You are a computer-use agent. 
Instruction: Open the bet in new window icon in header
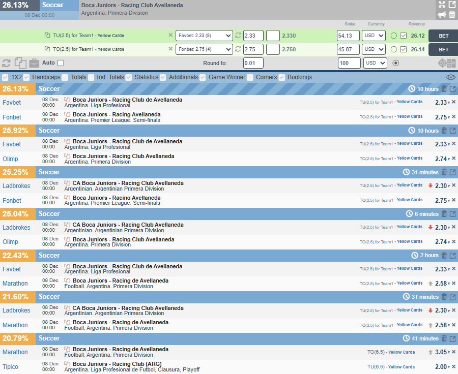pyautogui.click(x=452, y=5)
